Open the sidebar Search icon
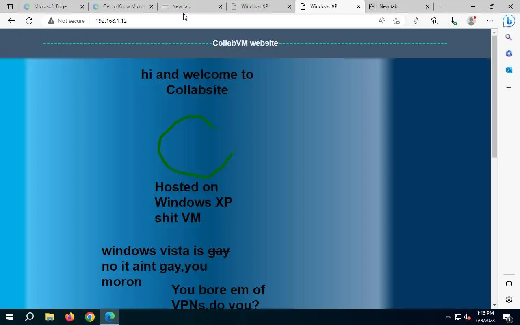This screenshot has width=520, height=325. tap(509, 37)
